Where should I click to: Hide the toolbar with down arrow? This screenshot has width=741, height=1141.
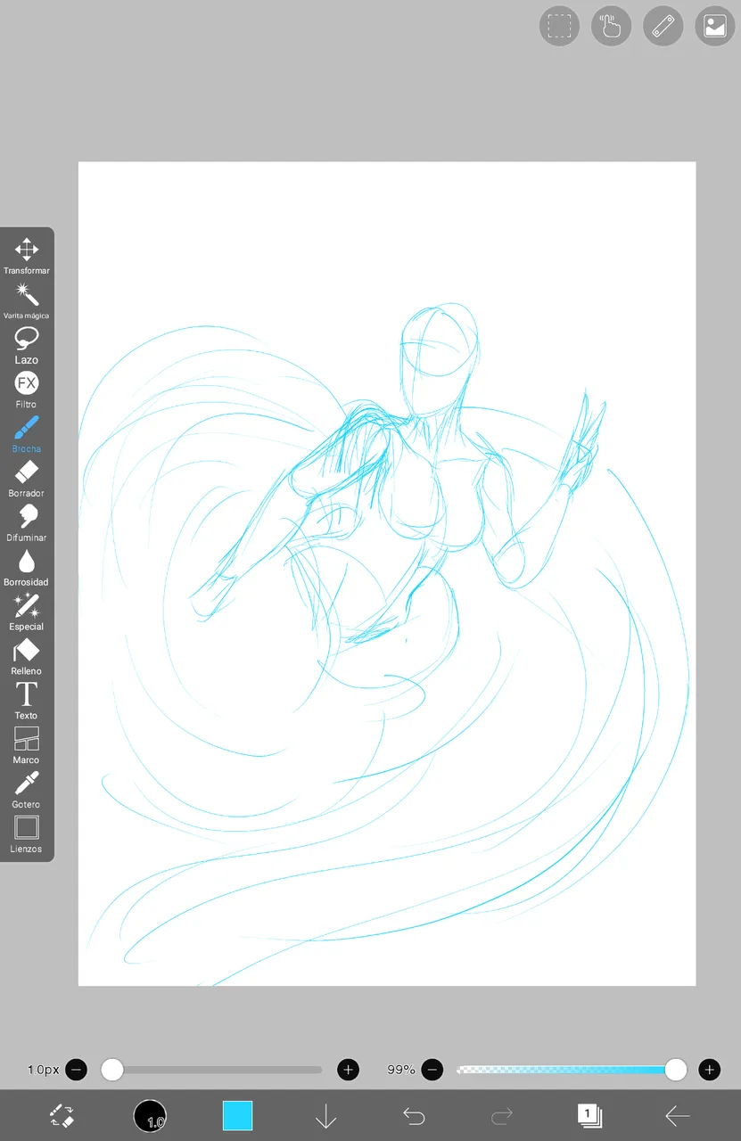(x=325, y=1115)
